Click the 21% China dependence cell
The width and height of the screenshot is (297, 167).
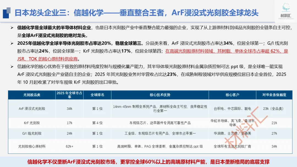[274, 123]
